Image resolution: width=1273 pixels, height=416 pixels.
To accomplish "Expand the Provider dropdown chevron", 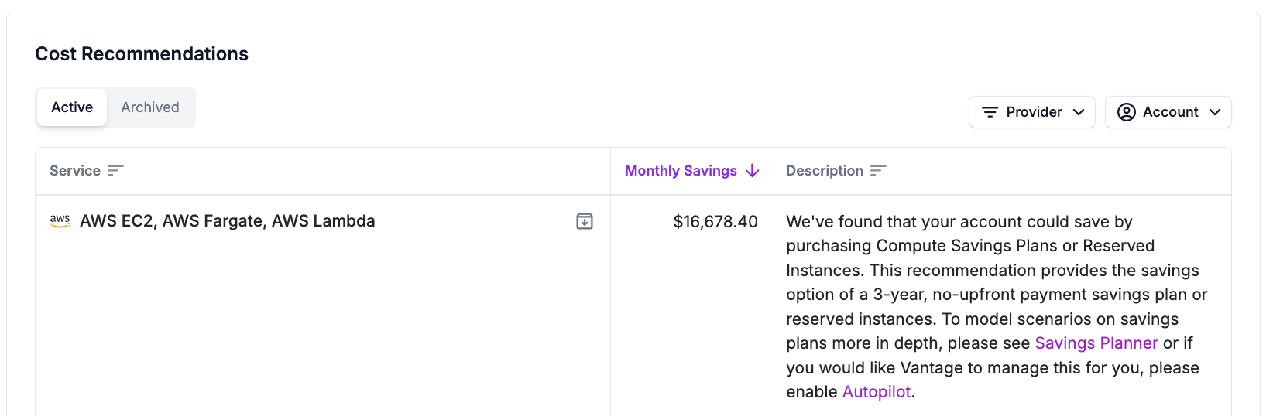I will [x=1079, y=112].
